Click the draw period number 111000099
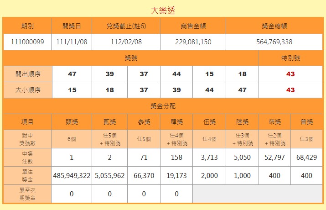Viewport: 326px width, 210px height. click(x=27, y=42)
